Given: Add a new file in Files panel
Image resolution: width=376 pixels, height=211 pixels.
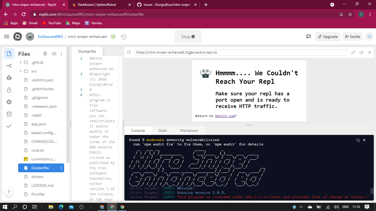Looking at the screenshot, I should coord(45,54).
